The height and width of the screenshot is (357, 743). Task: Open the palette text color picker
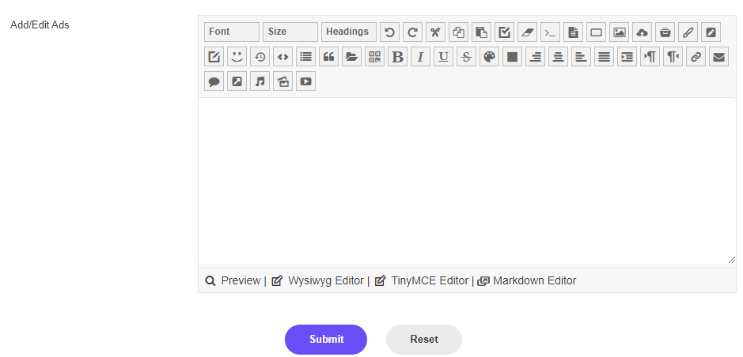(490, 57)
